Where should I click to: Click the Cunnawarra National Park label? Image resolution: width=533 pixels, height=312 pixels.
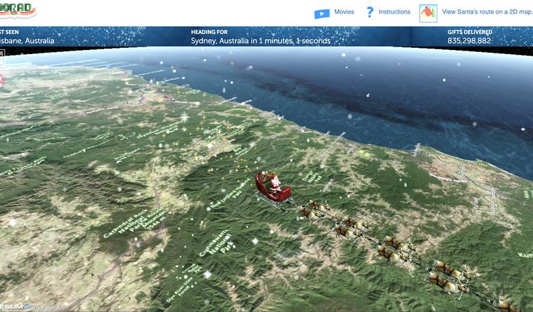(217, 244)
